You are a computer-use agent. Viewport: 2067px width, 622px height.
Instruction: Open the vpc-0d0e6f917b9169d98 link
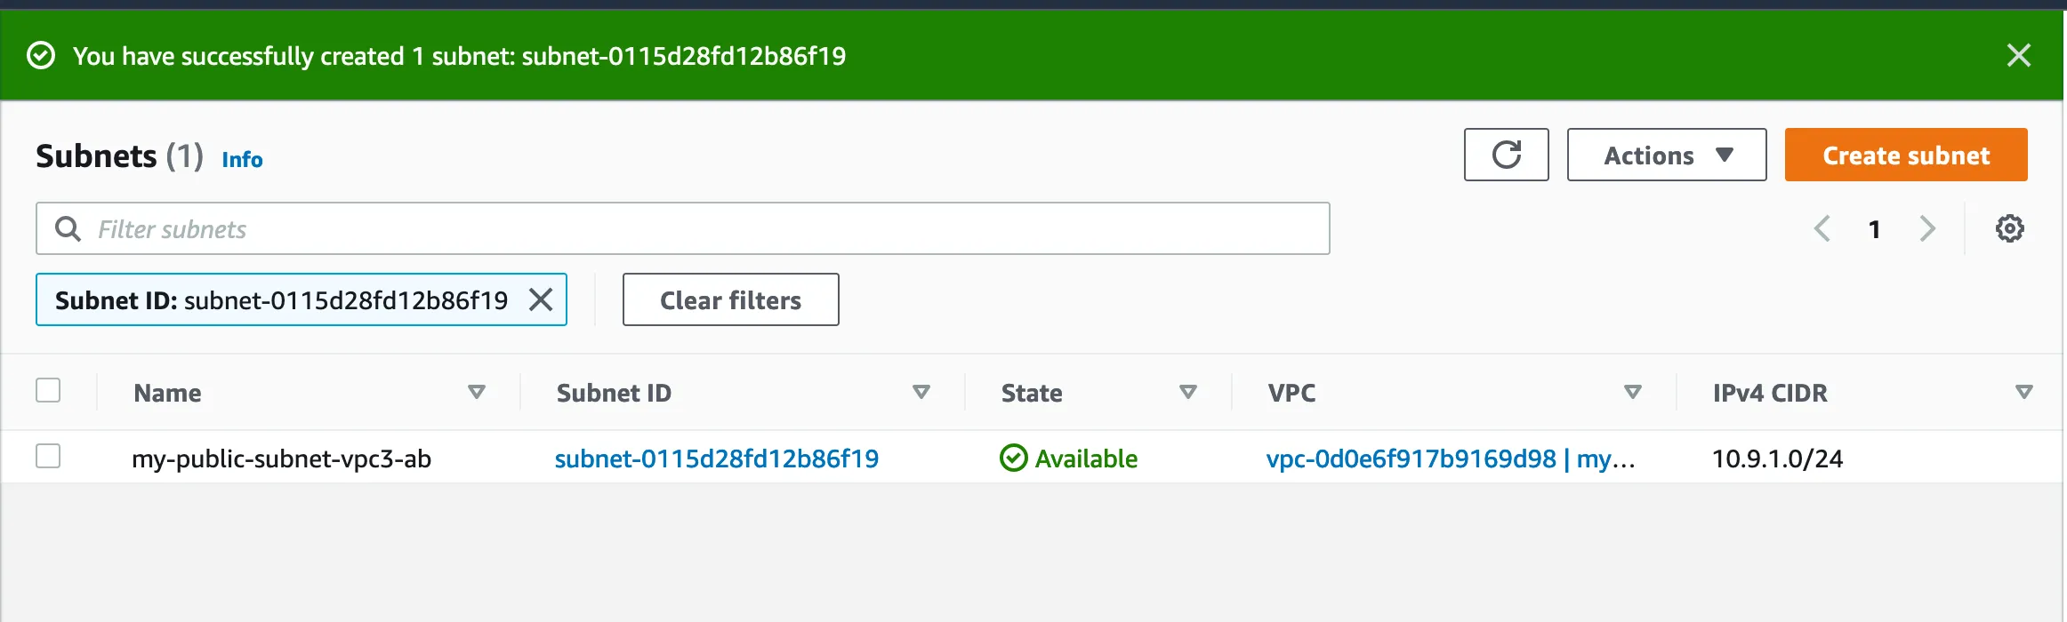point(1411,459)
